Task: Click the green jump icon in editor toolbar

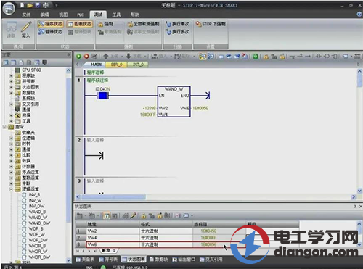Action: 256,57
